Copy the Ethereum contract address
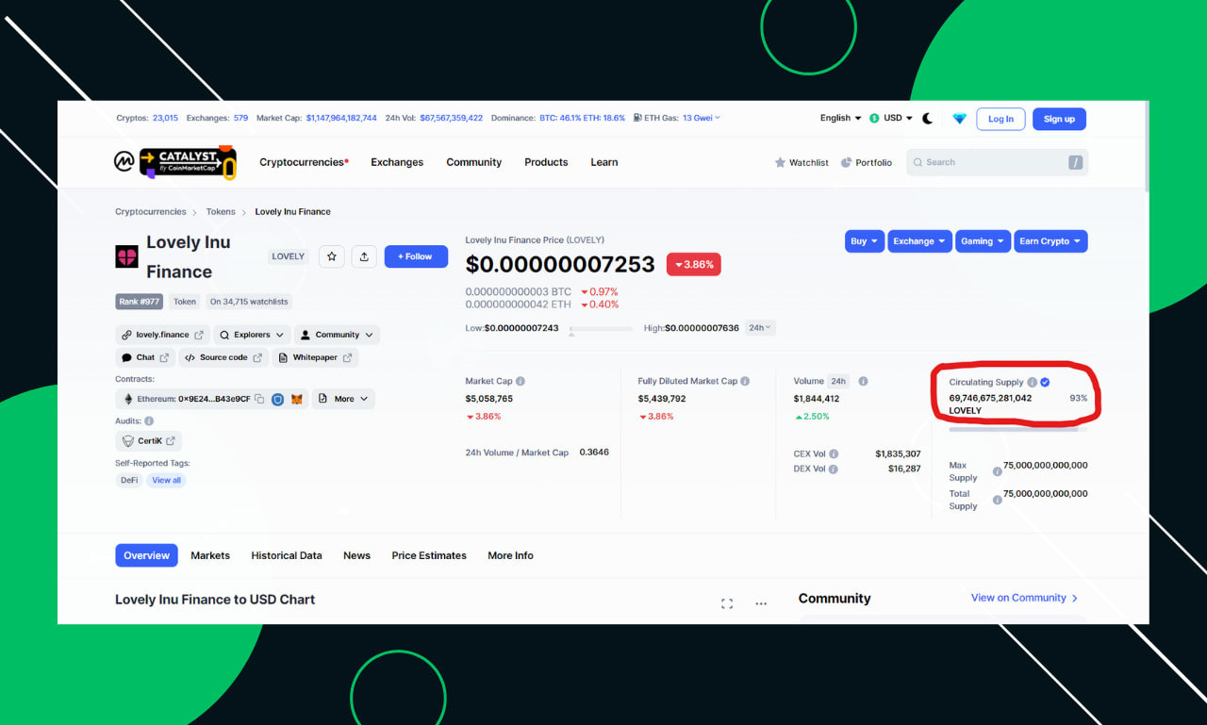Image resolution: width=1207 pixels, height=725 pixels. pyautogui.click(x=259, y=399)
